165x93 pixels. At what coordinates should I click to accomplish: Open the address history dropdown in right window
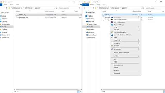141,8
